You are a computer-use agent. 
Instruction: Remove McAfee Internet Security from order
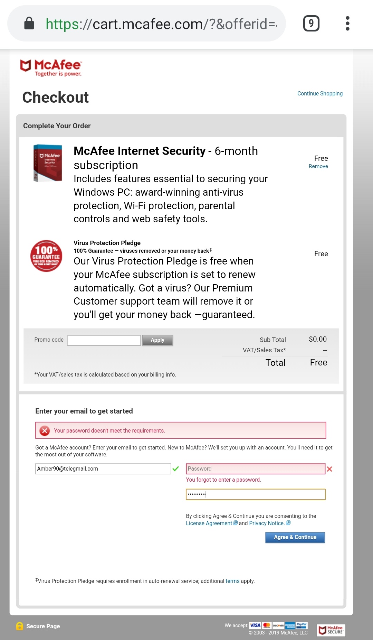(x=318, y=166)
